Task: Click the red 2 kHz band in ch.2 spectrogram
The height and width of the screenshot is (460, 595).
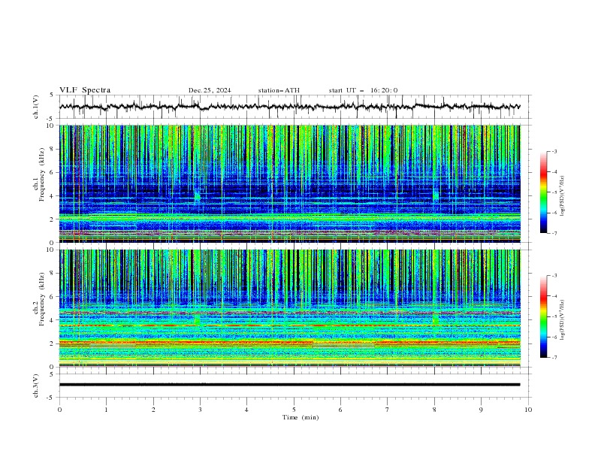Action: (x=289, y=343)
